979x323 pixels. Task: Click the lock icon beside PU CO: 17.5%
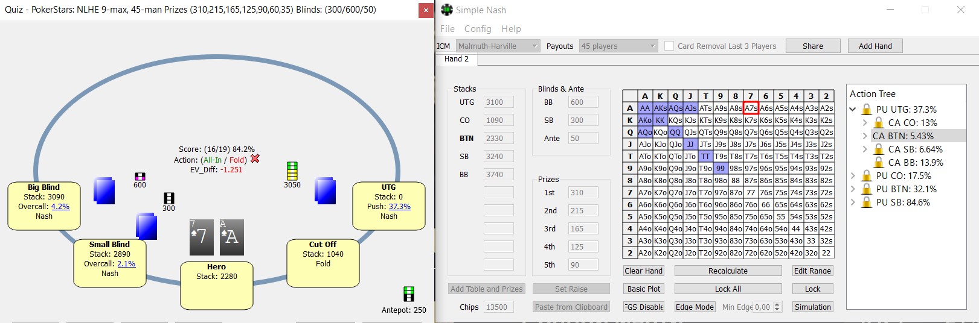867,175
